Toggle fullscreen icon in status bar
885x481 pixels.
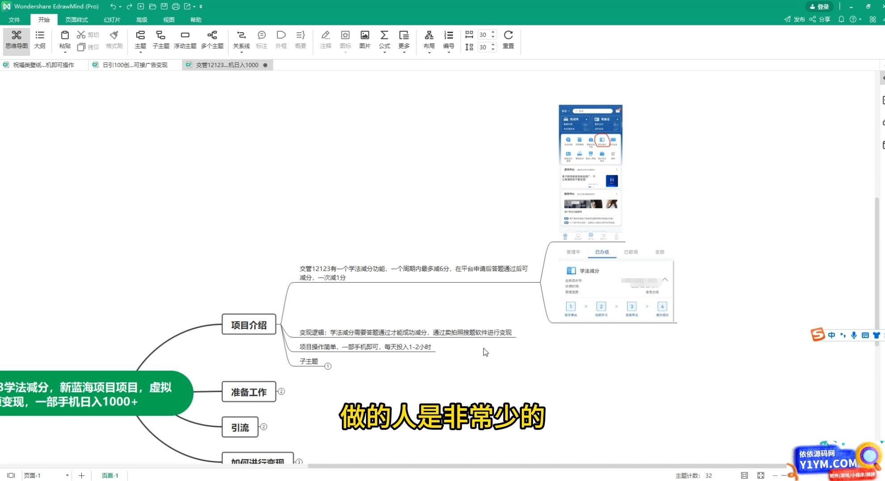[x=761, y=475]
